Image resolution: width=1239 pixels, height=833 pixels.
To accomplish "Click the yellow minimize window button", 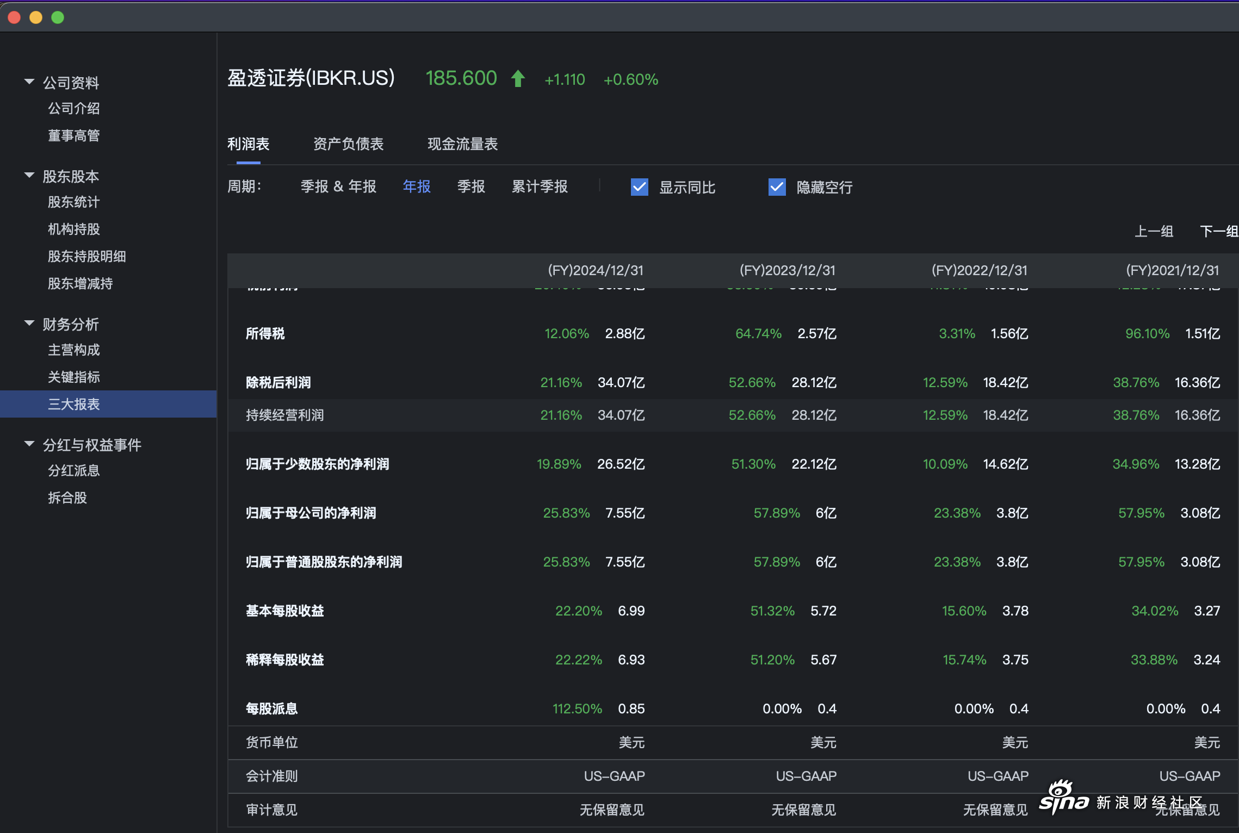I will click(x=36, y=17).
